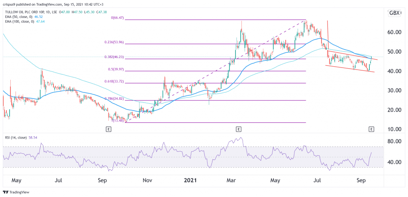Click the GBX currency label box
The width and height of the screenshot is (408, 197).
tap(394, 13)
